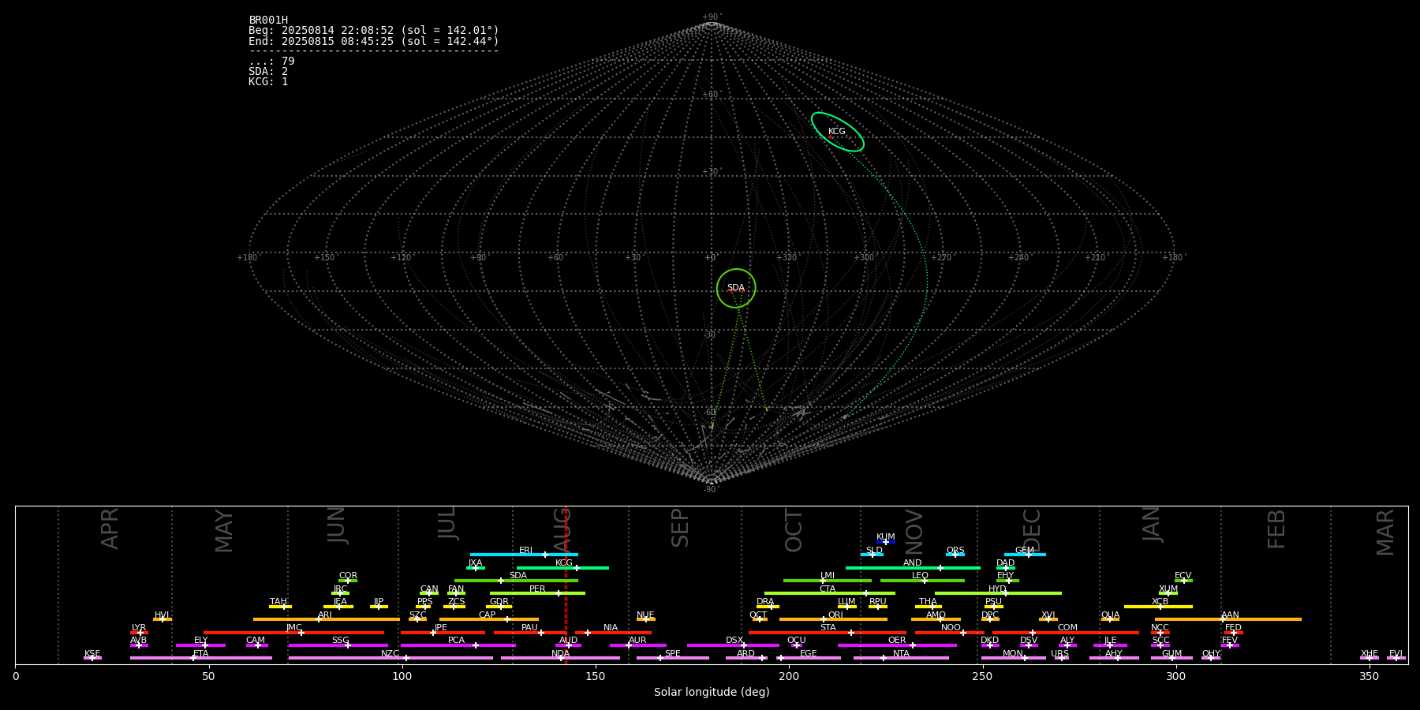Select the PCA magenta shower bar

click(x=458, y=645)
